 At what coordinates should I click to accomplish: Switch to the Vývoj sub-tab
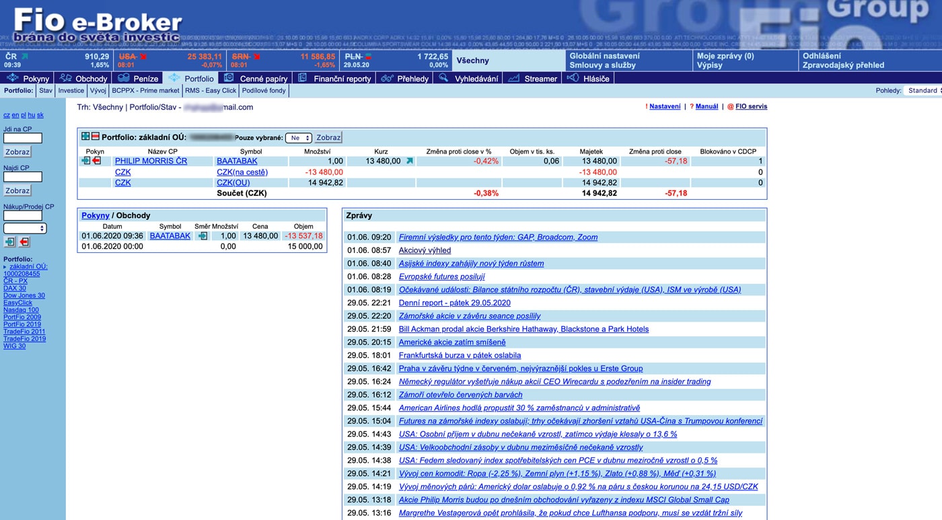coord(98,90)
